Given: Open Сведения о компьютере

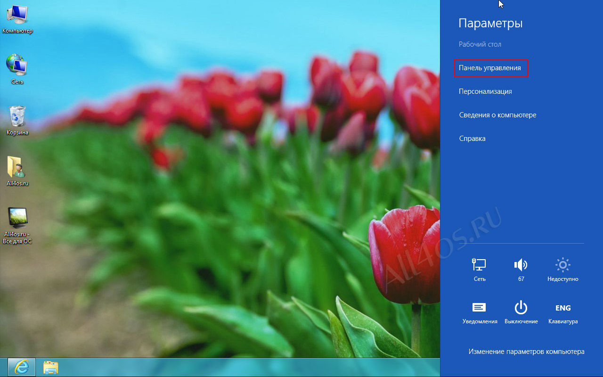Looking at the screenshot, I should (497, 115).
